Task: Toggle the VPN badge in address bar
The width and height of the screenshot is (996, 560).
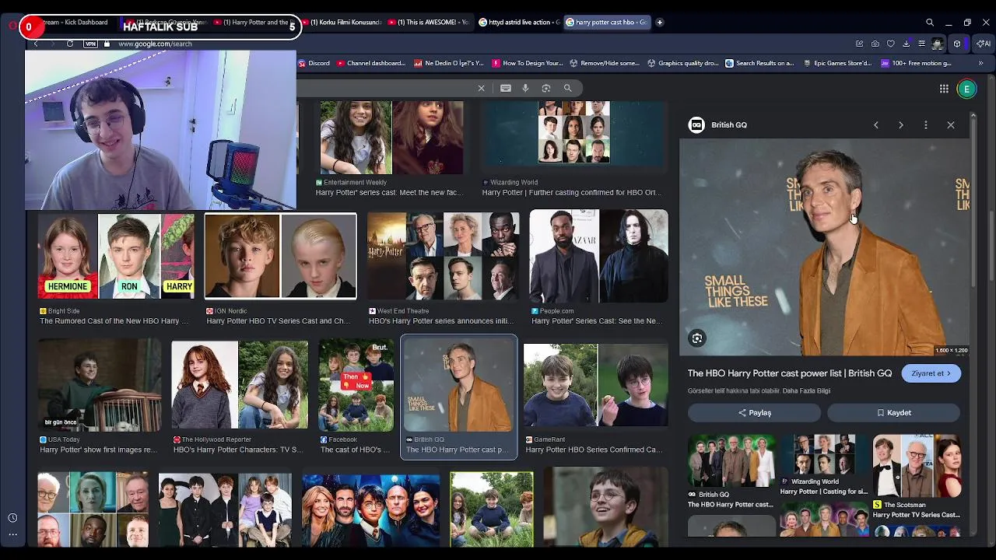Action: (x=91, y=44)
